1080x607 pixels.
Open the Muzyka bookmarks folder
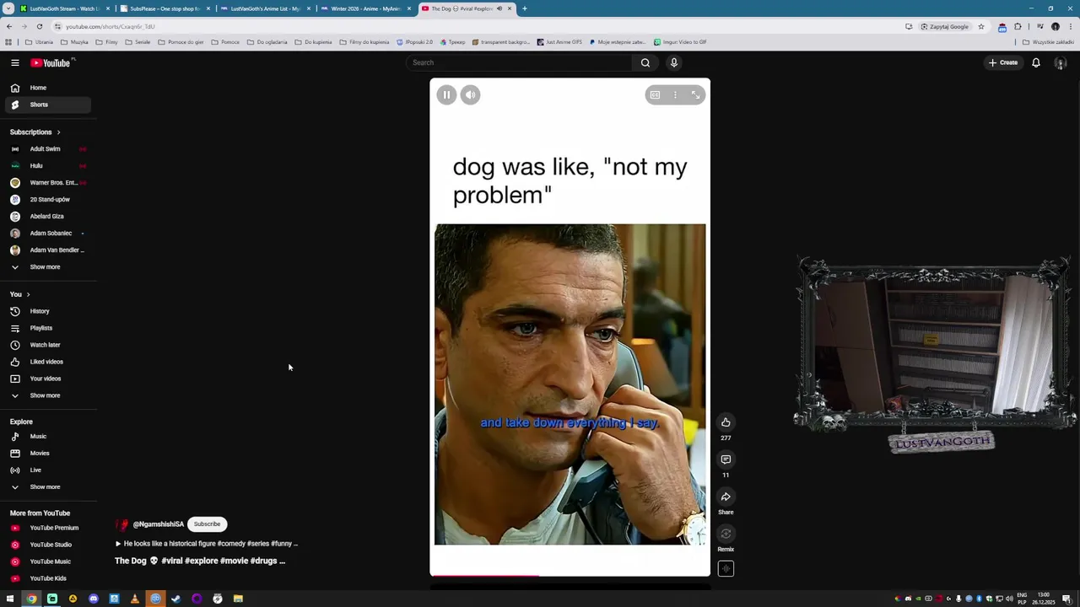[74, 41]
